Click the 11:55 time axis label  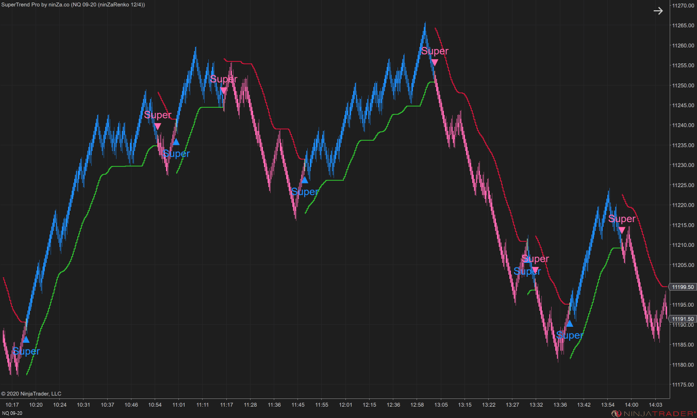coord(322,405)
